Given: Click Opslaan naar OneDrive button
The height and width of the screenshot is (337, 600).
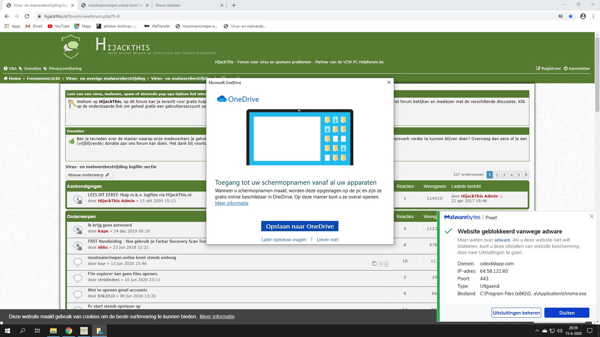Looking at the screenshot, I should click(300, 226).
